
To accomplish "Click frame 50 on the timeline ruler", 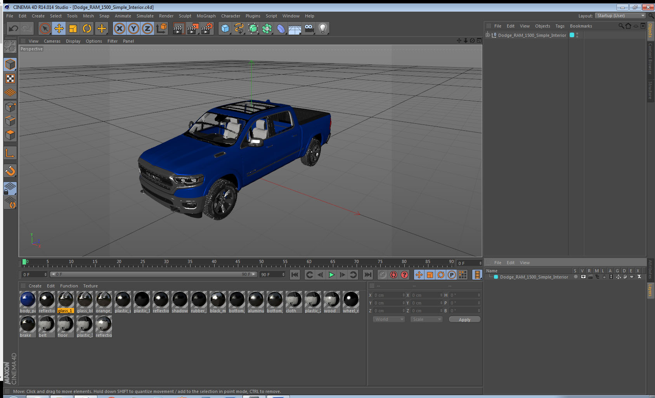I will (x=262, y=262).
